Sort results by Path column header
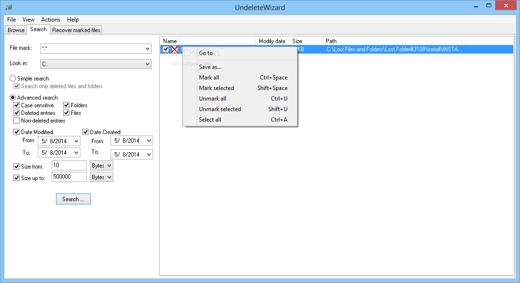The image size is (520, 283). click(394, 41)
